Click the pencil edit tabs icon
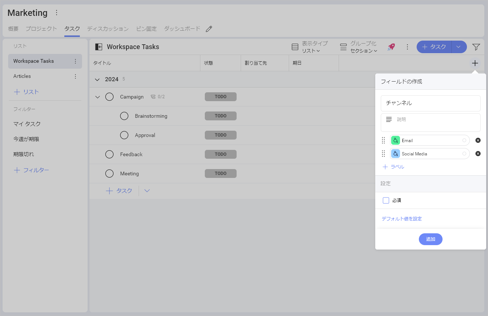 209,29
